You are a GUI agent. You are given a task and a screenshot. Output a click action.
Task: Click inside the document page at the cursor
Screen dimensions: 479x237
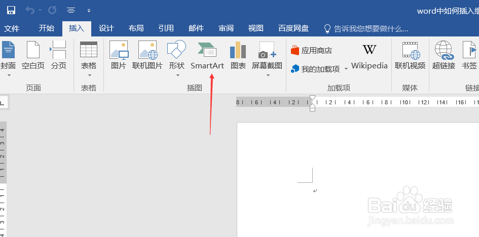[315, 190]
